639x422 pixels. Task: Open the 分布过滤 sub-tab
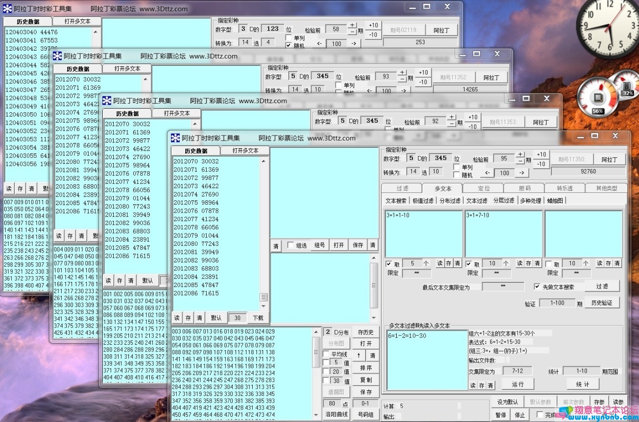(x=450, y=201)
